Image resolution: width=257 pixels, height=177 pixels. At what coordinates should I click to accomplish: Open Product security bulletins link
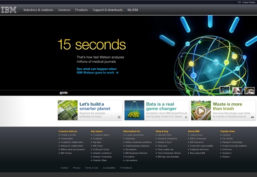pyautogui.click(x=234, y=146)
